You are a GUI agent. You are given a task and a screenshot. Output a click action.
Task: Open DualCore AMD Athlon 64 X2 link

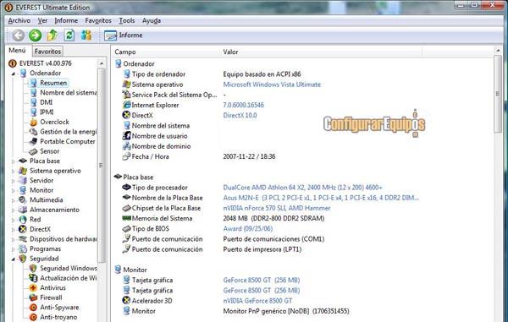(x=302, y=187)
